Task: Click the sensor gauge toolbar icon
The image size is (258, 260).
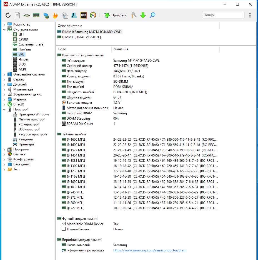Action: point(93,15)
